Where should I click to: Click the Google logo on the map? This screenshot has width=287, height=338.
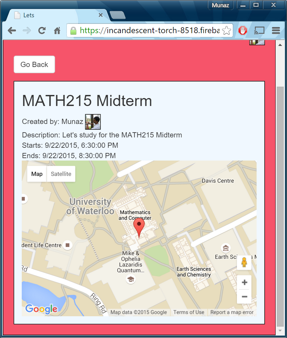(41, 309)
